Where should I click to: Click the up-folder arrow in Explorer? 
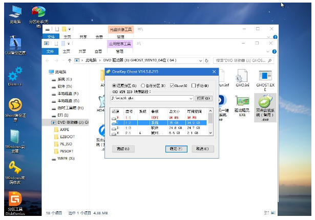point(70,60)
